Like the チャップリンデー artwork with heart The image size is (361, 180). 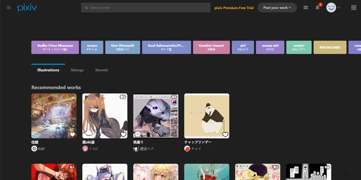click(225, 134)
